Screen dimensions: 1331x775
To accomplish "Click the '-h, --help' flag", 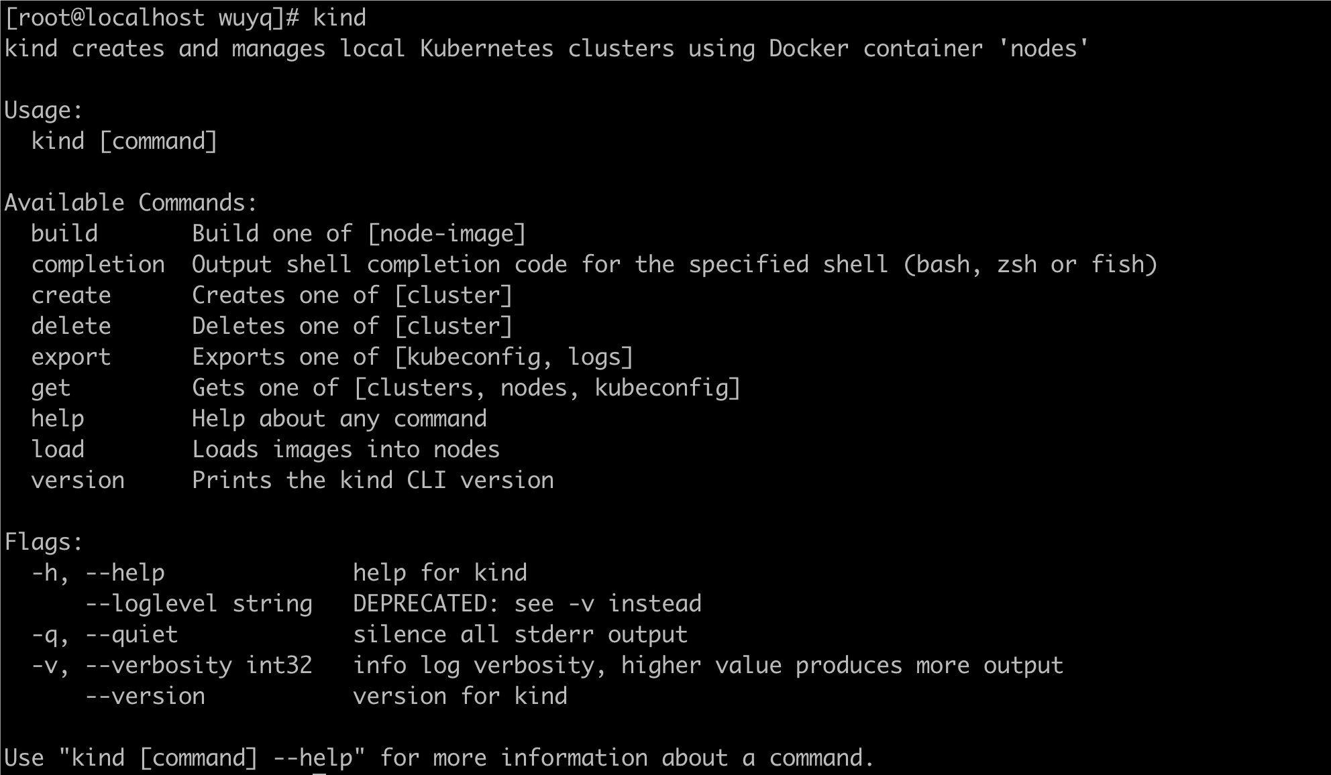I will click(x=98, y=573).
